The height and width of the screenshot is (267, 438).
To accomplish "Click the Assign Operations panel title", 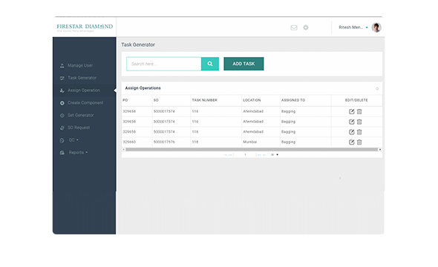I will coord(143,88).
